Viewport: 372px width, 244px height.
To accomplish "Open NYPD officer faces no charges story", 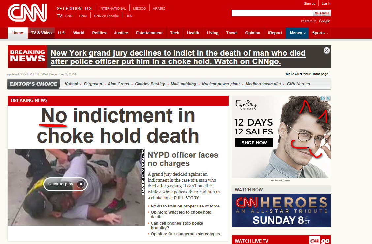I will click(x=183, y=159).
